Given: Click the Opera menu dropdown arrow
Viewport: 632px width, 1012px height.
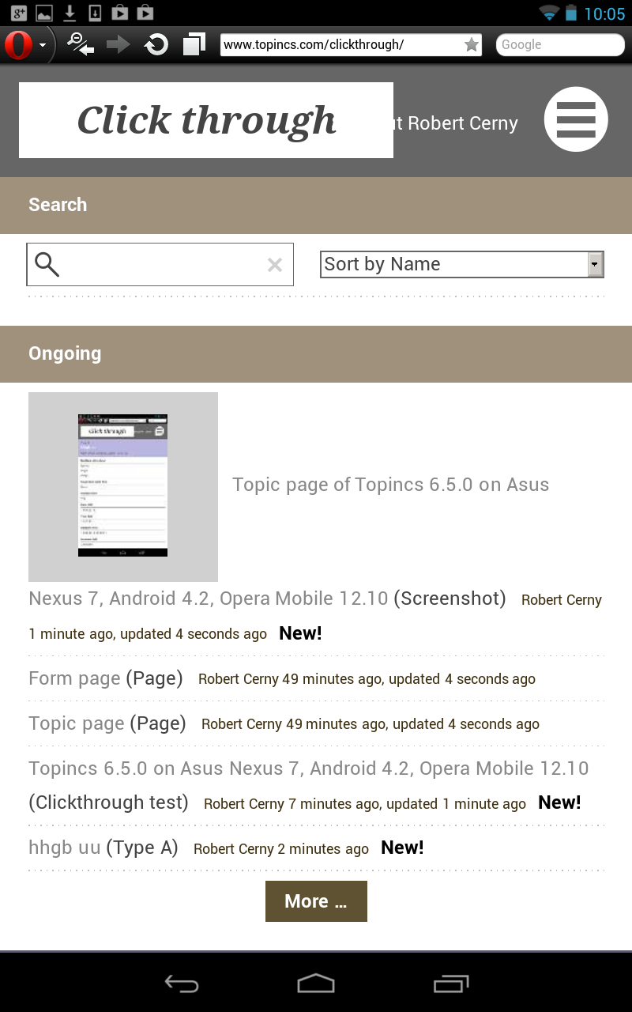Looking at the screenshot, I should pyautogui.click(x=43, y=45).
